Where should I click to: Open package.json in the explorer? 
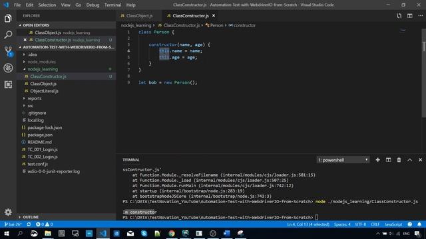pyautogui.click(x=40, y=135)
